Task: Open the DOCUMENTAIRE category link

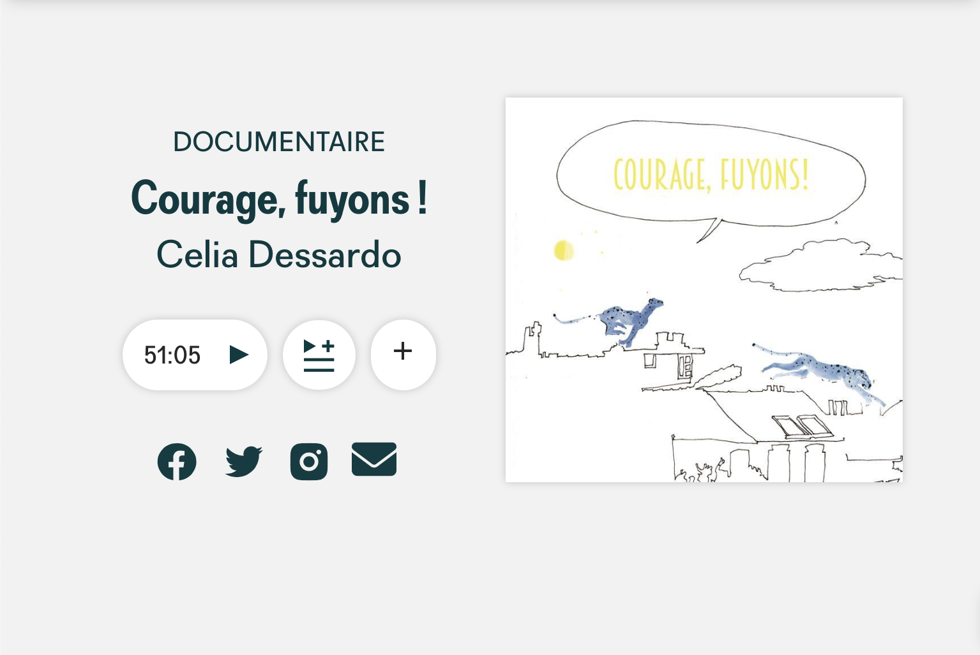Action: pyautogui.click(x=279, y=142)
